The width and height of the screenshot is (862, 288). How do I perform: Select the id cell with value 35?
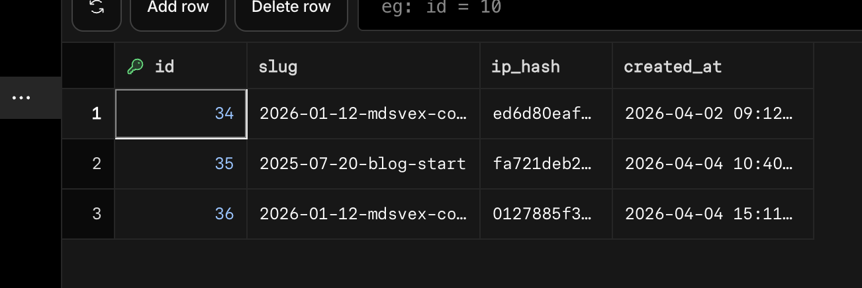point(181,163)
